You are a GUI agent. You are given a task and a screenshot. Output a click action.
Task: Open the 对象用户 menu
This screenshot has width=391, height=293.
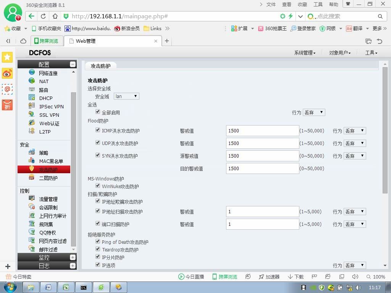(x=339, y=53)
